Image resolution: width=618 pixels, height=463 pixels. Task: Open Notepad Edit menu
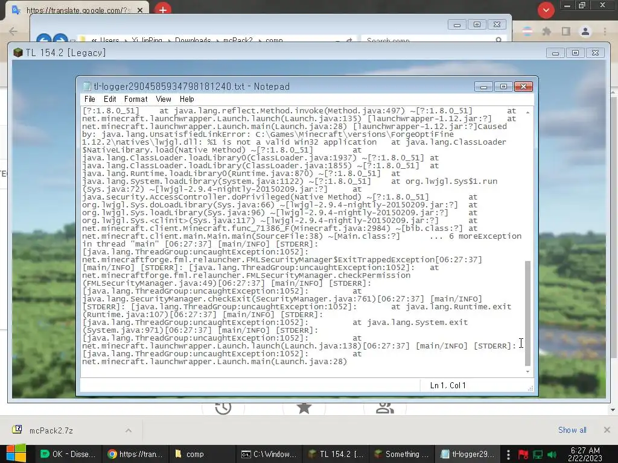click(x=110, y=99)
